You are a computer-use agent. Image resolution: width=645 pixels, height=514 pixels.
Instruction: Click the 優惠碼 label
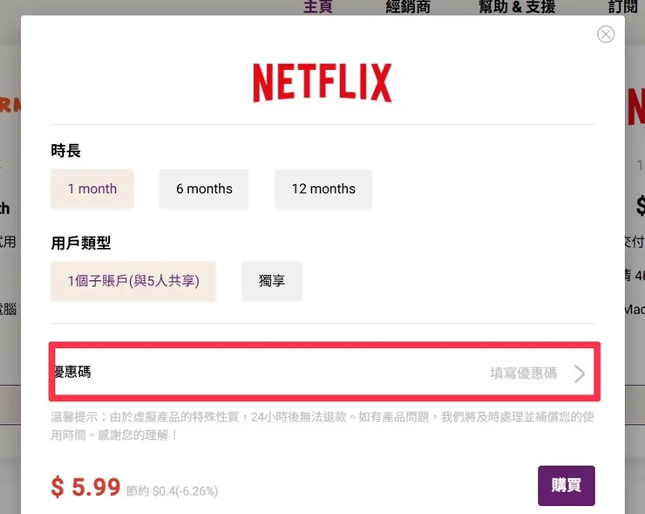point(73,372)
